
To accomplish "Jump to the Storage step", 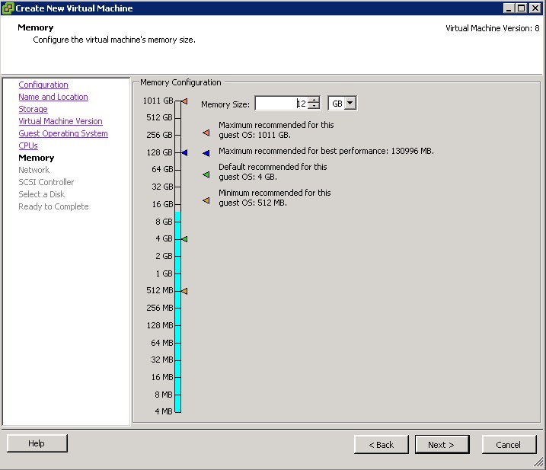I will coord(33,109).
